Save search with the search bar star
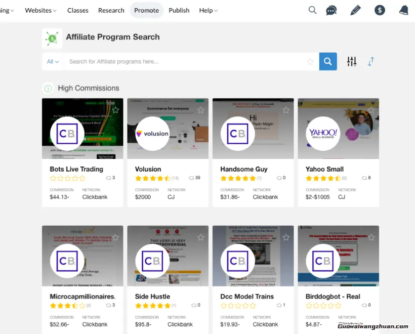 (310, 62)
